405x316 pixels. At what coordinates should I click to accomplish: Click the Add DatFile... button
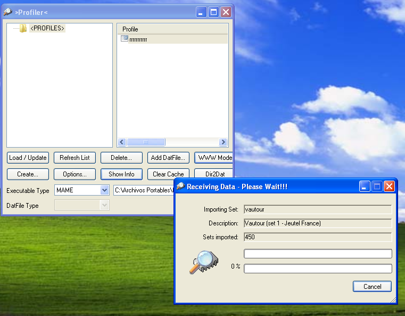168,158
